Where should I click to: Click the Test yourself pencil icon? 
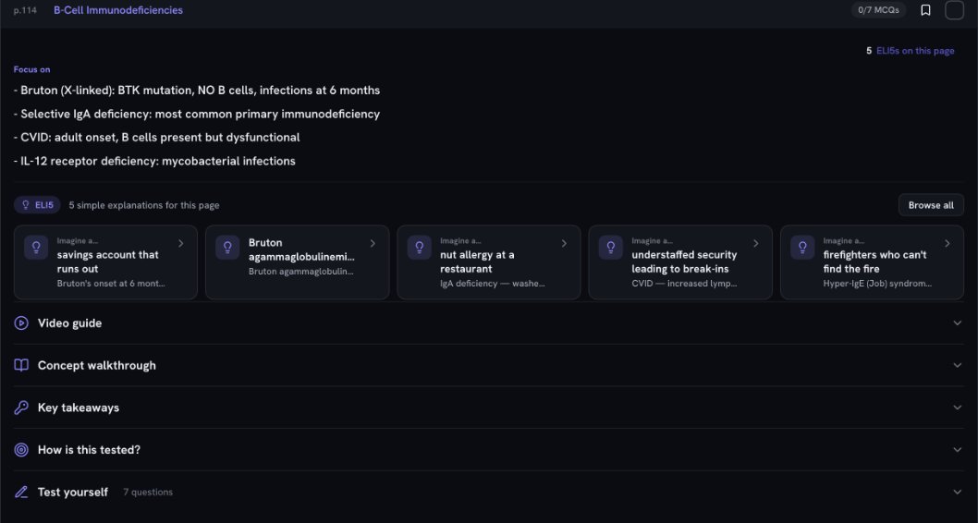(21, 492)
